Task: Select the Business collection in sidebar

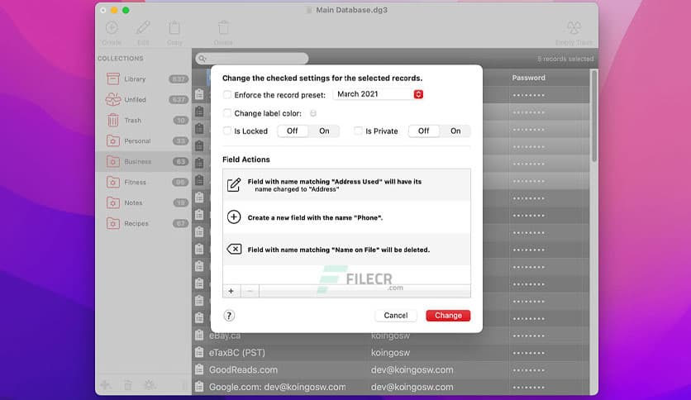Action: tap(137, 162)
